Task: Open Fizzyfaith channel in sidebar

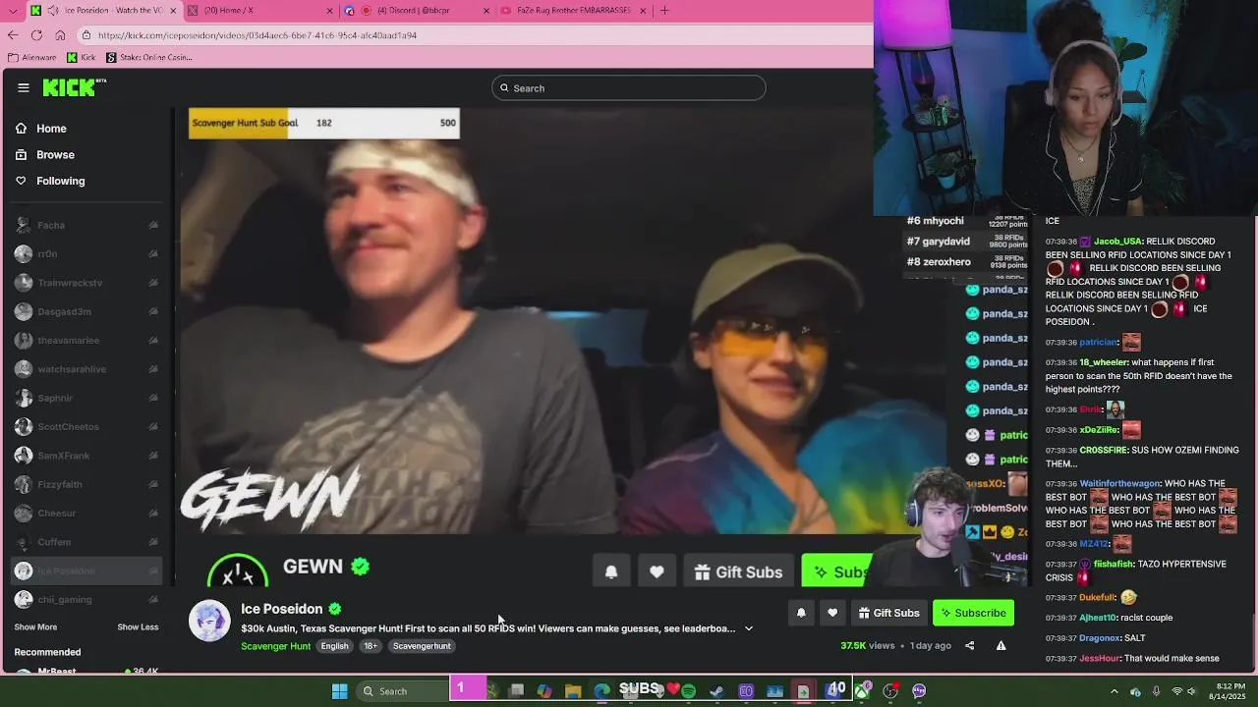Action: point(86,484)
